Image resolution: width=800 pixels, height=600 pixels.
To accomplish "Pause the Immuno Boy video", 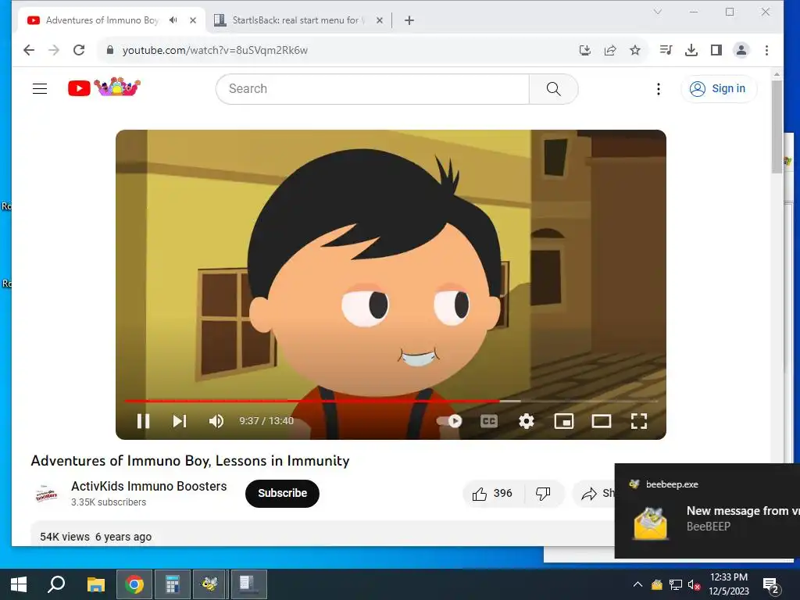I will 144,421.
